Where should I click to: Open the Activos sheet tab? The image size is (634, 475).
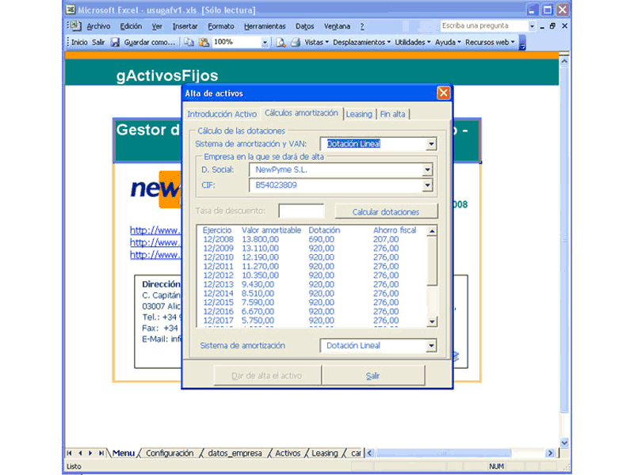point(288,453)
